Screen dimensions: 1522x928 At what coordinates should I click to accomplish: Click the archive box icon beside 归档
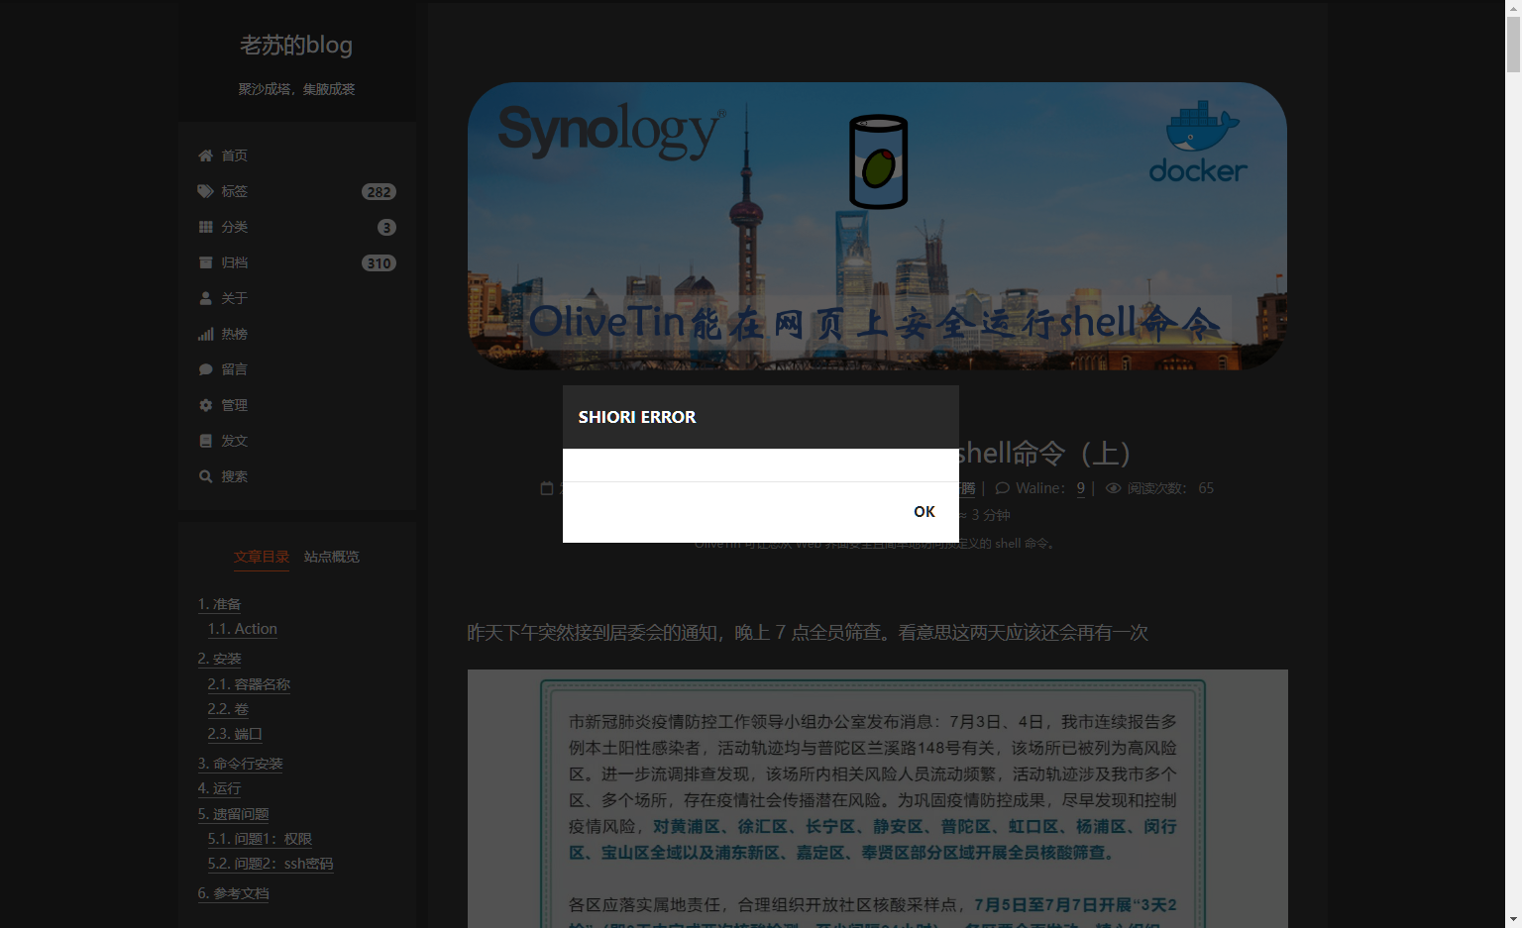[x=205, y=262]
